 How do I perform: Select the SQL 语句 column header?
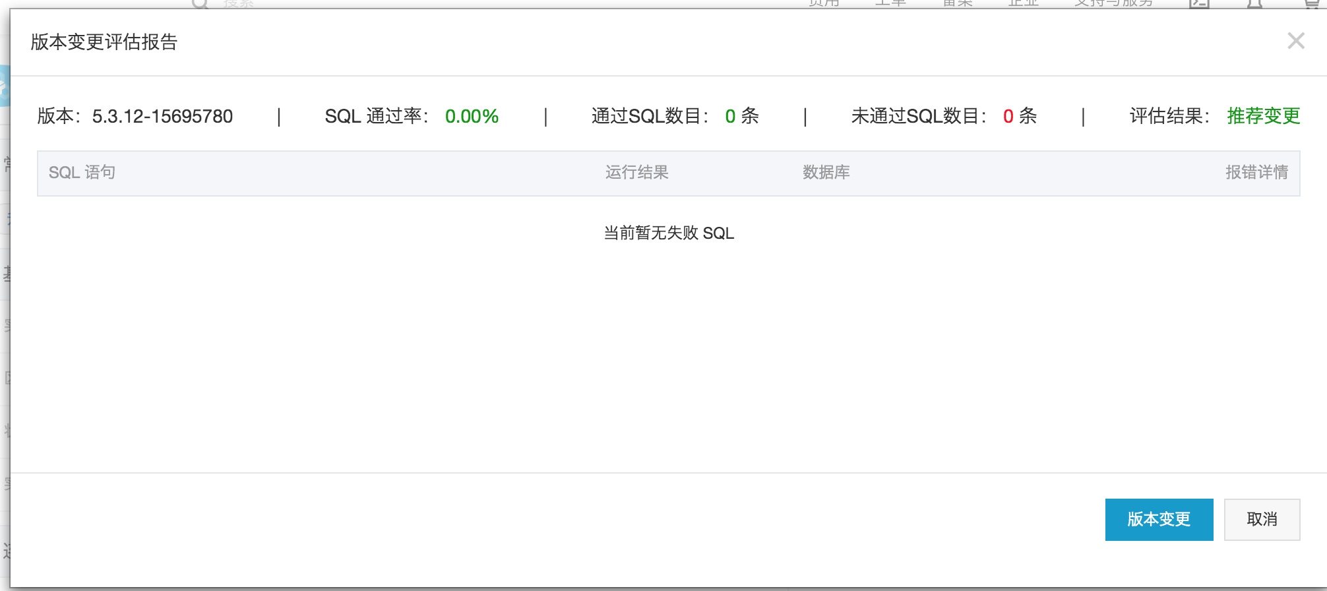pos(82,172)
